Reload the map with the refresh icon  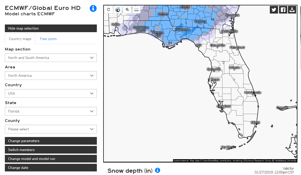click(108, 10)
